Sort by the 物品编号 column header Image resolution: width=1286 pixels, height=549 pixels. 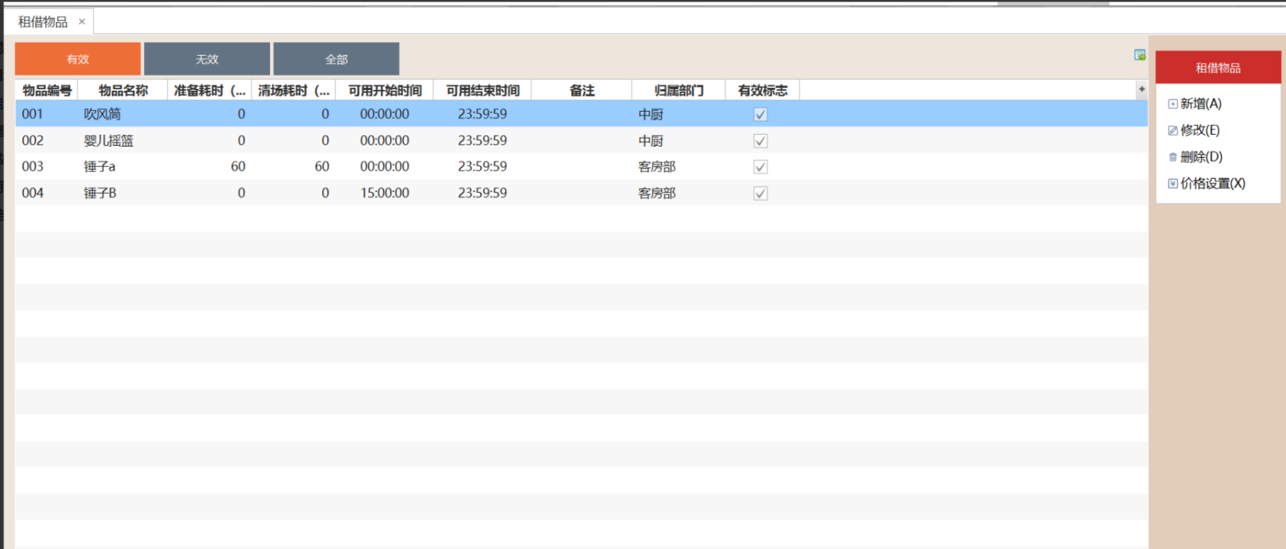click(x=46, y=90)
